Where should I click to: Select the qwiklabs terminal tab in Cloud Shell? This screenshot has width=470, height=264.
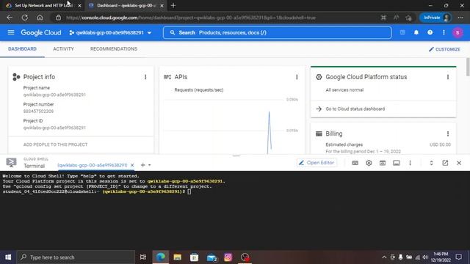tap(93, 165)
